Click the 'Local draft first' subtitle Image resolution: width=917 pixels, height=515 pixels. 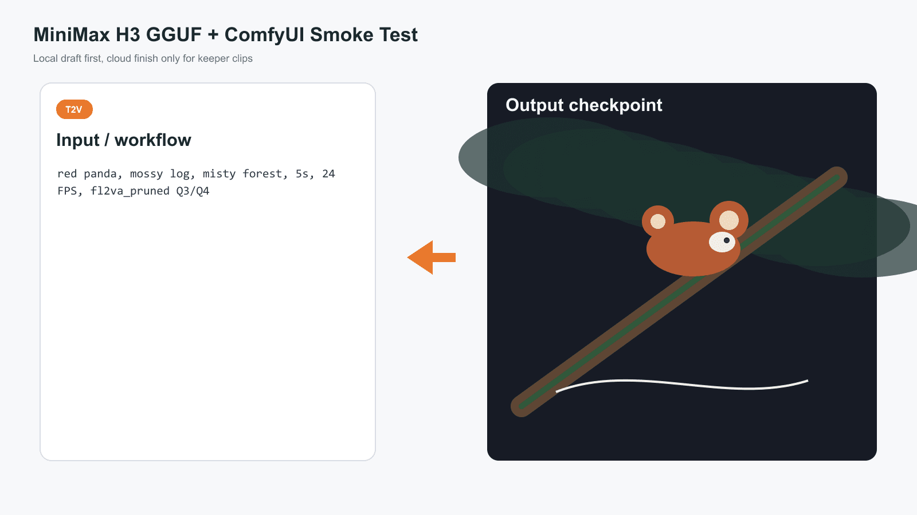(x=143, y=58)
